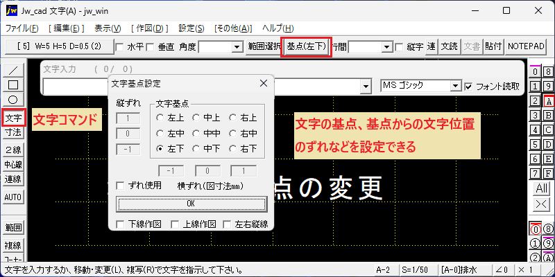Close the 文字基点設定 dialog

[x=264, y=83]
